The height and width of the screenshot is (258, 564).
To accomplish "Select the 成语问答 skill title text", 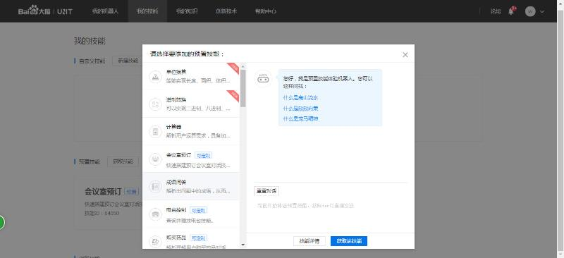I will (176, 183).
